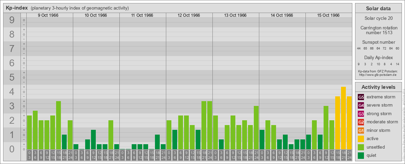Click the 12-15 time slot under 12 Oct
405x164 pixels.
click(x=192, y=155)
